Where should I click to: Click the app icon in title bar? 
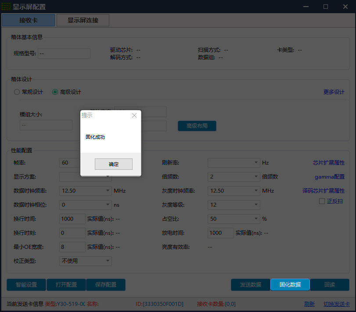coord(6,7)
